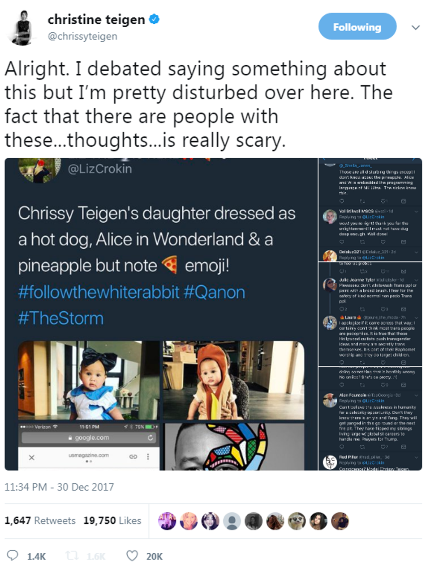Open the 1,647 Retweets list
The height and width of the screenshot is (568, 439).
40,521
